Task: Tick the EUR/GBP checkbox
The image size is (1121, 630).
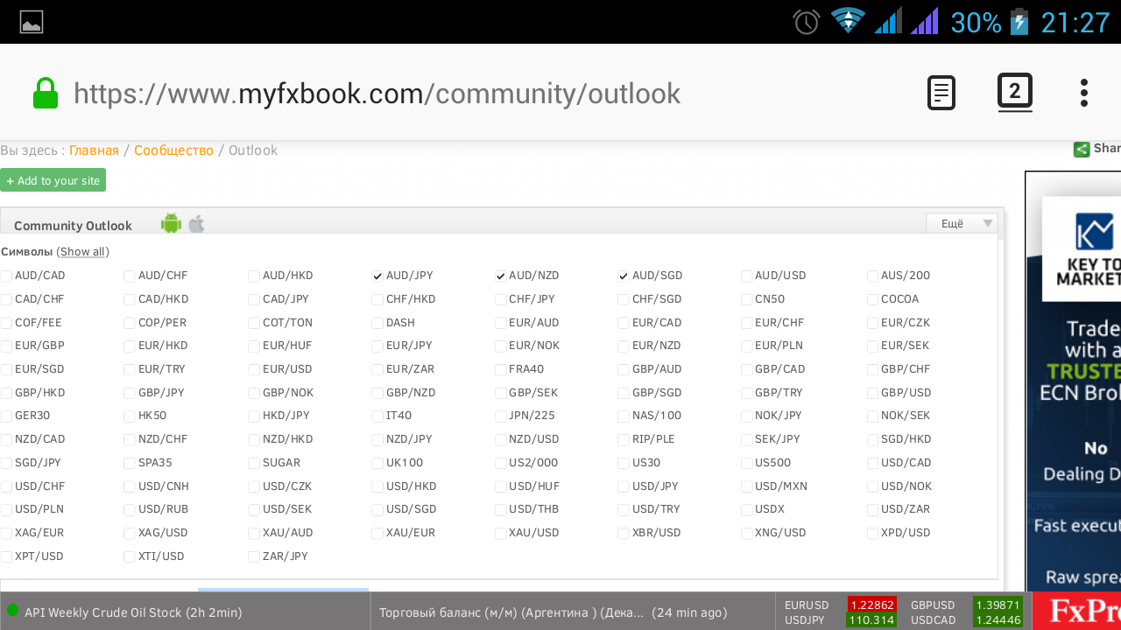Action: [6, 346]
